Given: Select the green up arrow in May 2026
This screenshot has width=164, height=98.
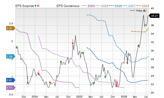Looking at the screenshot, I should [x=138, y=46].
